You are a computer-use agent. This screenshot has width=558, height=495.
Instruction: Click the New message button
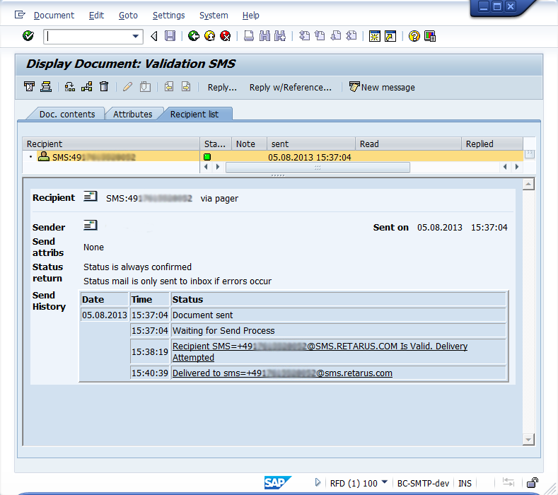click(x=382, y=87)
